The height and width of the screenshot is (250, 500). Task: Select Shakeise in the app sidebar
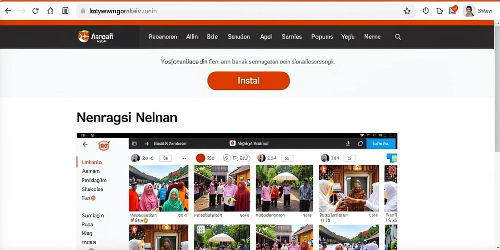(x=92, y=189)
